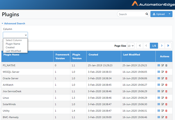Select the AirWatch plugin name

tap(8, 85)
